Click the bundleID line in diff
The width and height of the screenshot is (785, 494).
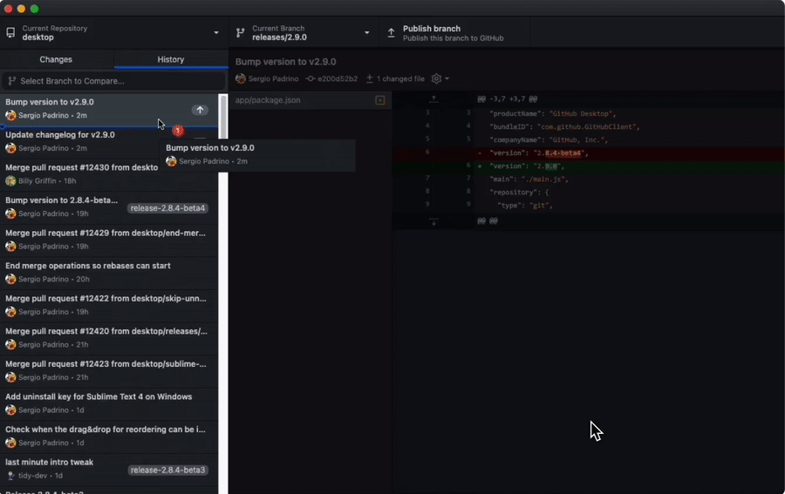tap(588, 126)
